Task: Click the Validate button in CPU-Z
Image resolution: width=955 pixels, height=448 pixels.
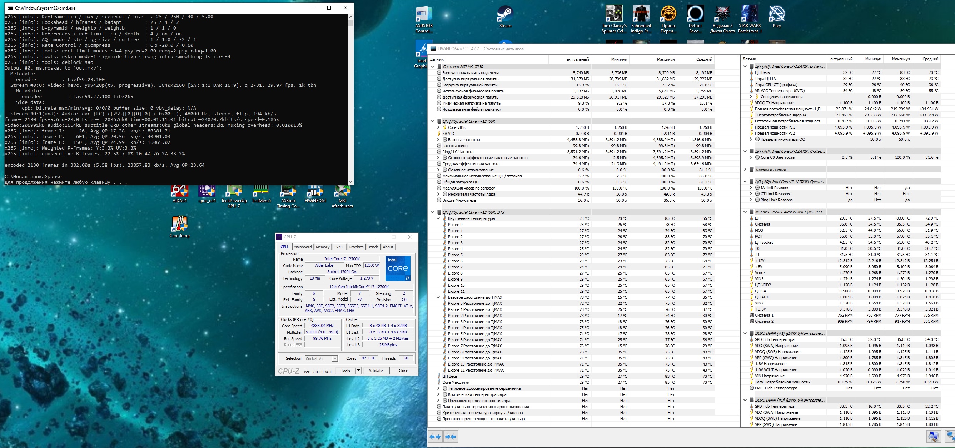Action: point(375,371)
